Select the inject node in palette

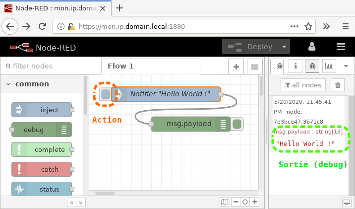pyautogui.click(x=42, y=110)
